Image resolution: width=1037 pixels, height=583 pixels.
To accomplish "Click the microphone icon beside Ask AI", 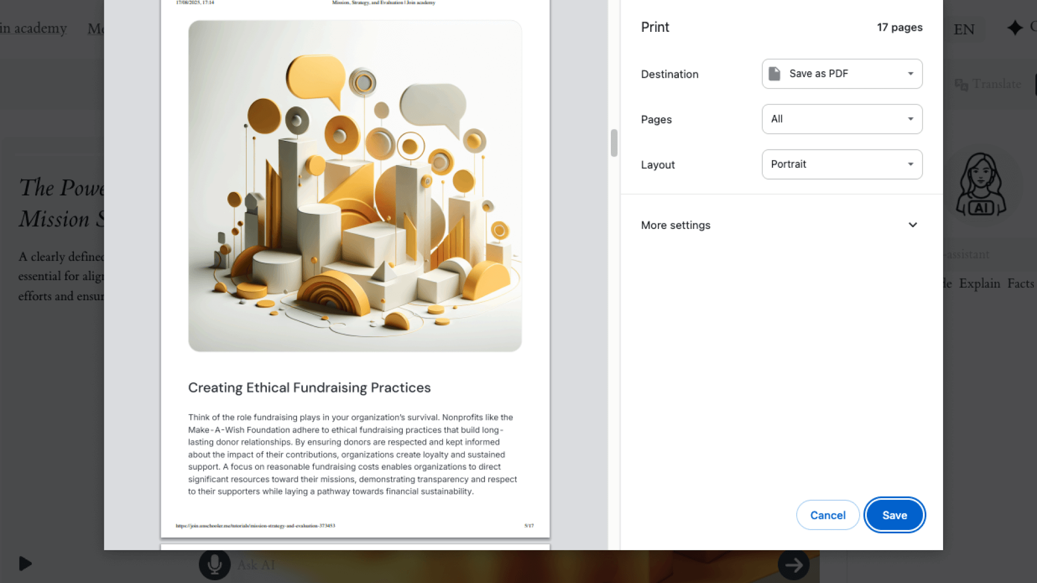I will [x=214, y=565].
